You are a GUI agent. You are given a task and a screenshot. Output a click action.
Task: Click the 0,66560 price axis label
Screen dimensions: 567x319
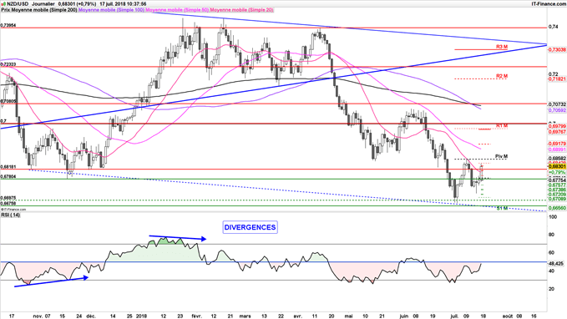coord(557,208)
